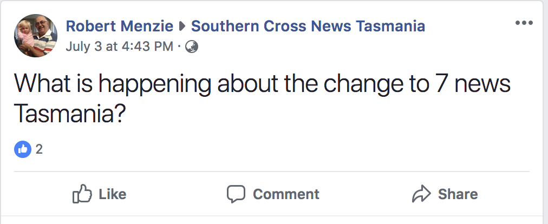Click the 4:43 PM post time
Screen dimensions: 548x224
click(146, 47)
